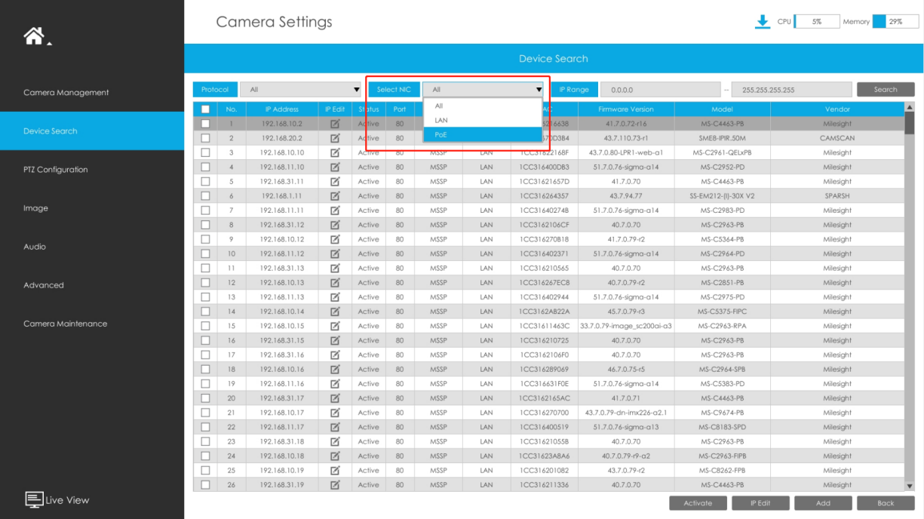924x519 pixels.
Task: Choose LAN from the NIC options
Action: (x=483, y=120)
